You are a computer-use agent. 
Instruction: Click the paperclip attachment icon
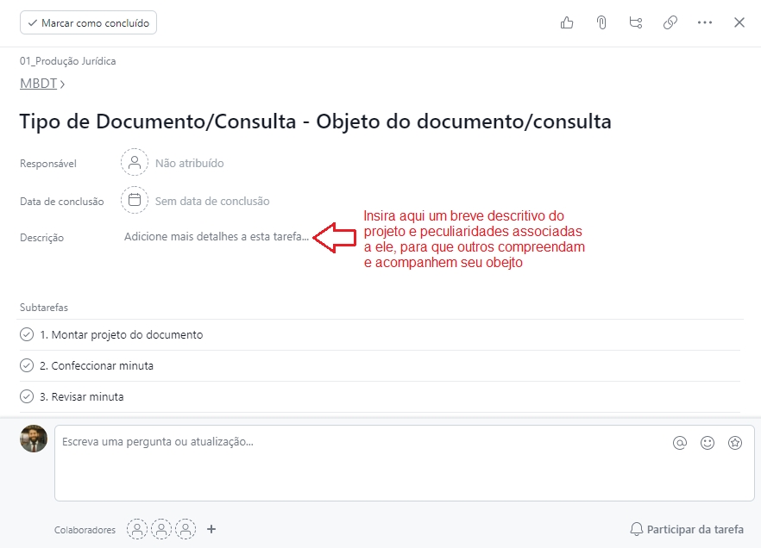(601, 23)
